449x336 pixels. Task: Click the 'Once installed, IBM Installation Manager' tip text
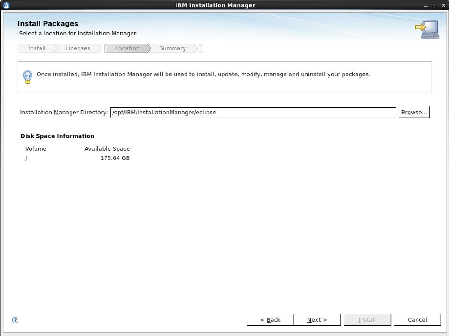[x=203, y=74]
